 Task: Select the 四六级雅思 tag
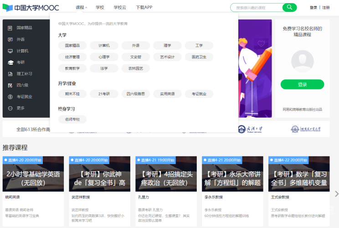(136, 94)
